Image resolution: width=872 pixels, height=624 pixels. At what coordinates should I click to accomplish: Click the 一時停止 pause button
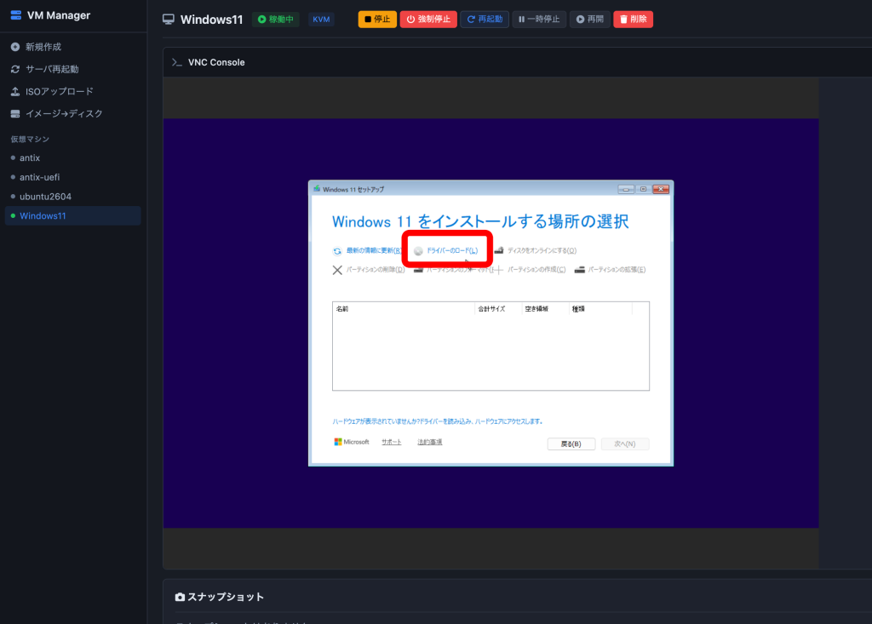coord(539,20)
